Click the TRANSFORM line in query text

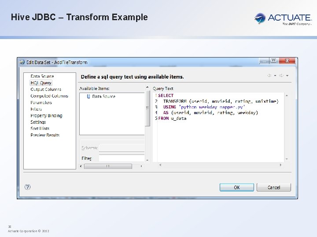click(x=221, y=101)
